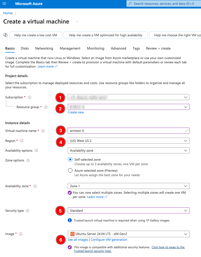Open the ellipsis menu beside page title
Viewport: 201px width, 257px height.
(77, 22)
